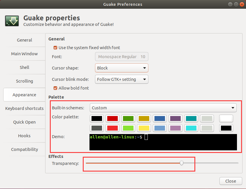Viewport: 246px width, 189px height.
Task: Open the Scrolling tab
Action: point(24,81)
